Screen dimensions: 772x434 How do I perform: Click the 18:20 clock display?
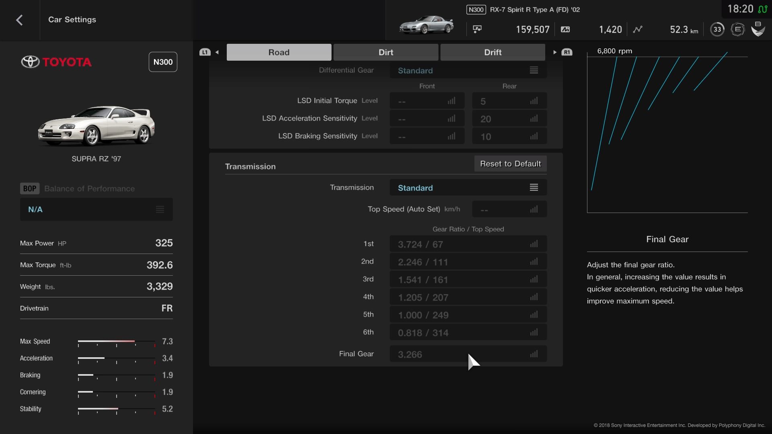click(740, 9)
